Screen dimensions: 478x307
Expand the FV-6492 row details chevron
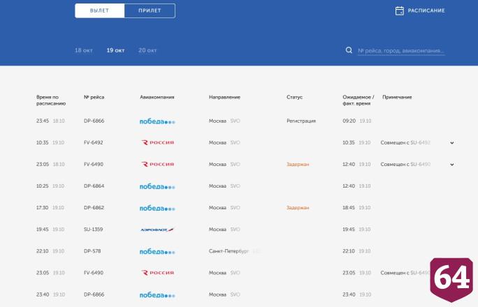(451, 143)
